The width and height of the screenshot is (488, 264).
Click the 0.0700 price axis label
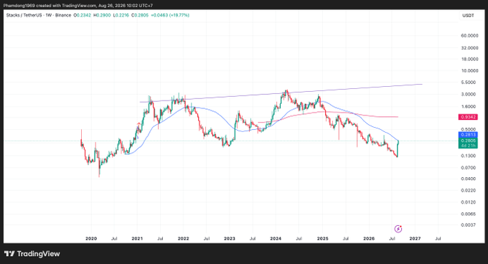(469, 168)
